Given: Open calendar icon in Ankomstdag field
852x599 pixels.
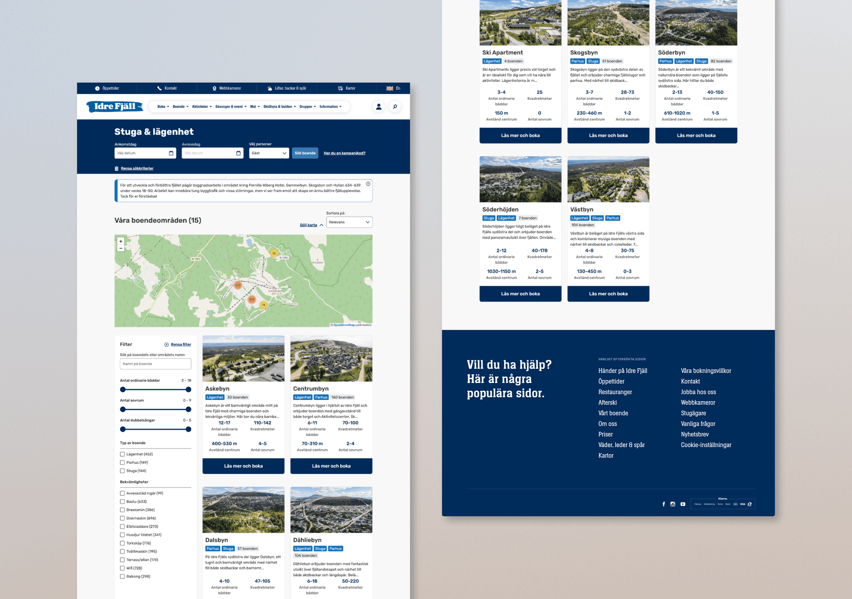Looking at the screenshot, I should click(x=171, y=153).
